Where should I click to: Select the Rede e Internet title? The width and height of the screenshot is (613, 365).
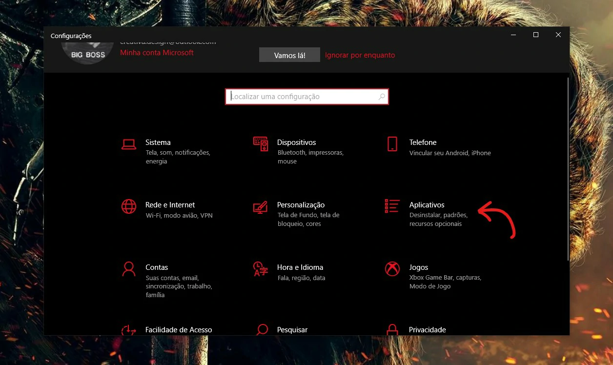coord(170,205)
